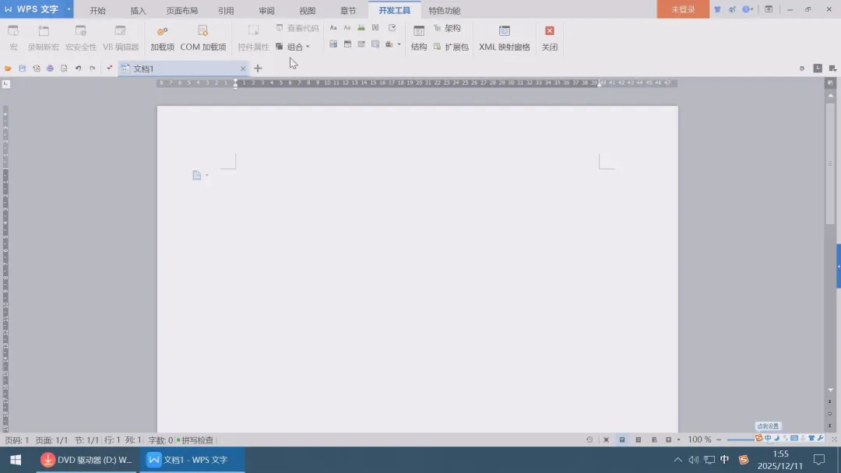Open the notification center icon
Viewport: 841px width, 473px height.
click(819, 460)
